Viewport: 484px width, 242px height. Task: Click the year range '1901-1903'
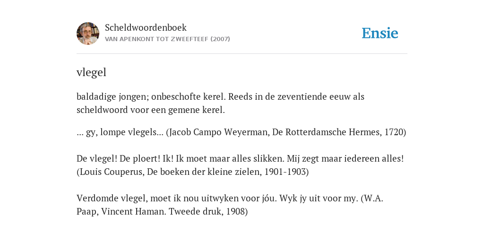tap(285, 172)
